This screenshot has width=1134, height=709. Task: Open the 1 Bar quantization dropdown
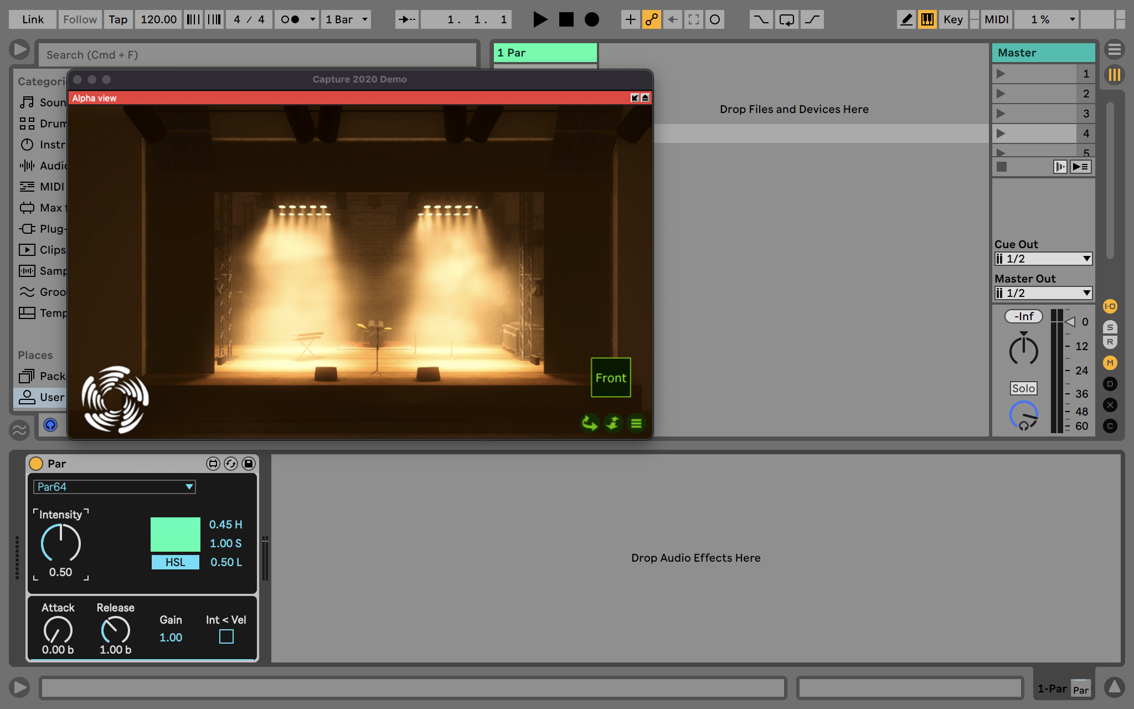(x=347, y=19)
